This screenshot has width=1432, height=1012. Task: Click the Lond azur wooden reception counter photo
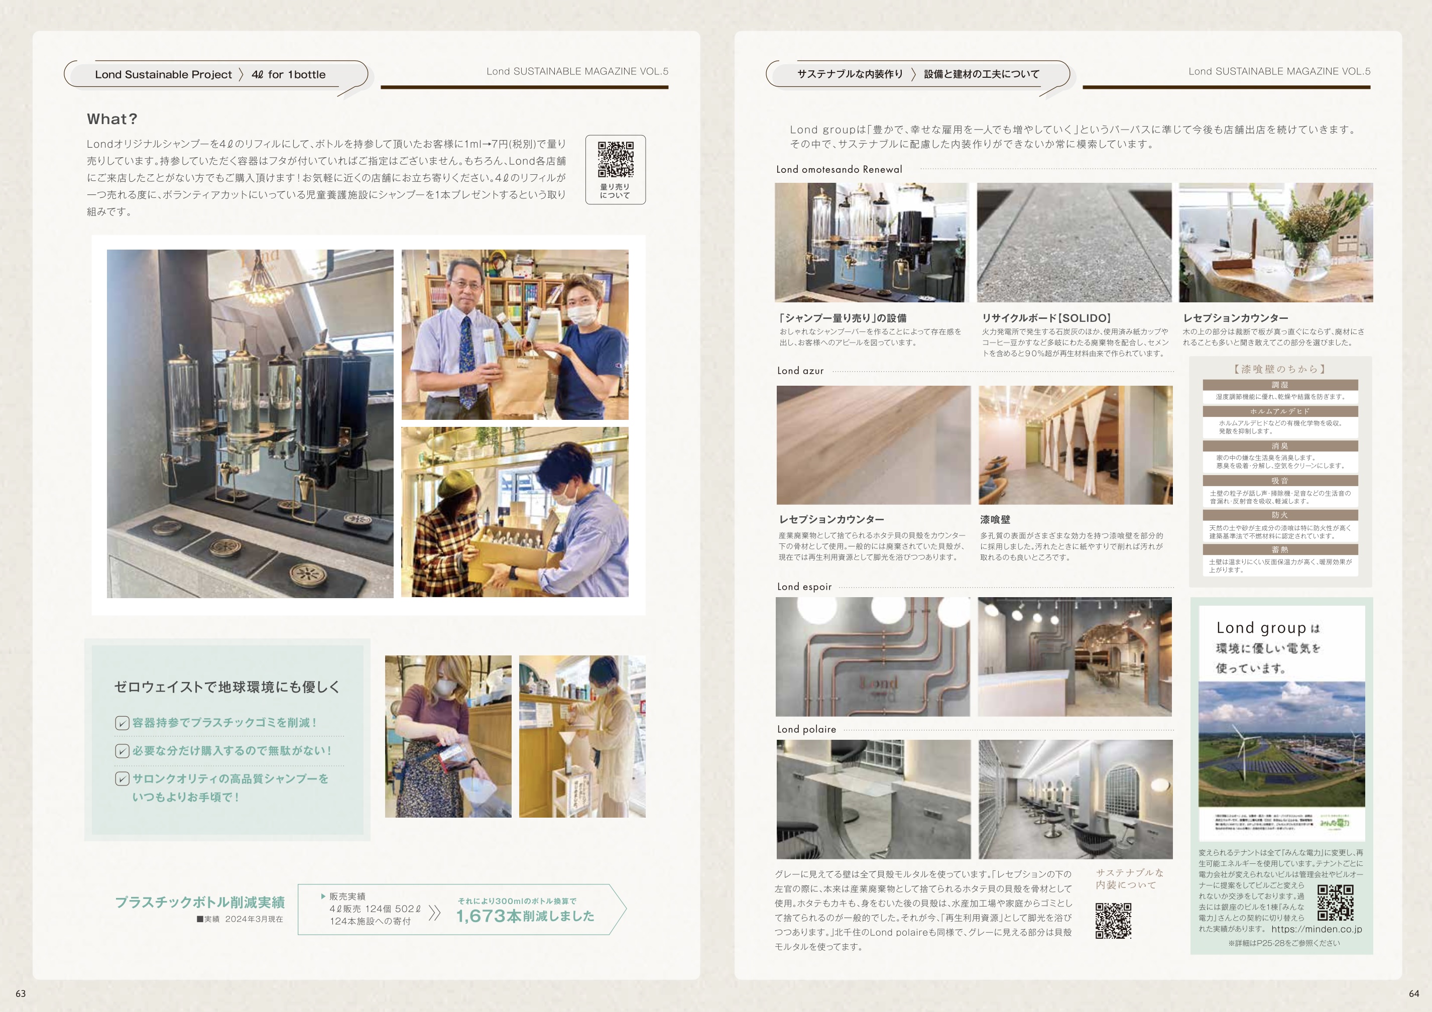pos(874,445)
